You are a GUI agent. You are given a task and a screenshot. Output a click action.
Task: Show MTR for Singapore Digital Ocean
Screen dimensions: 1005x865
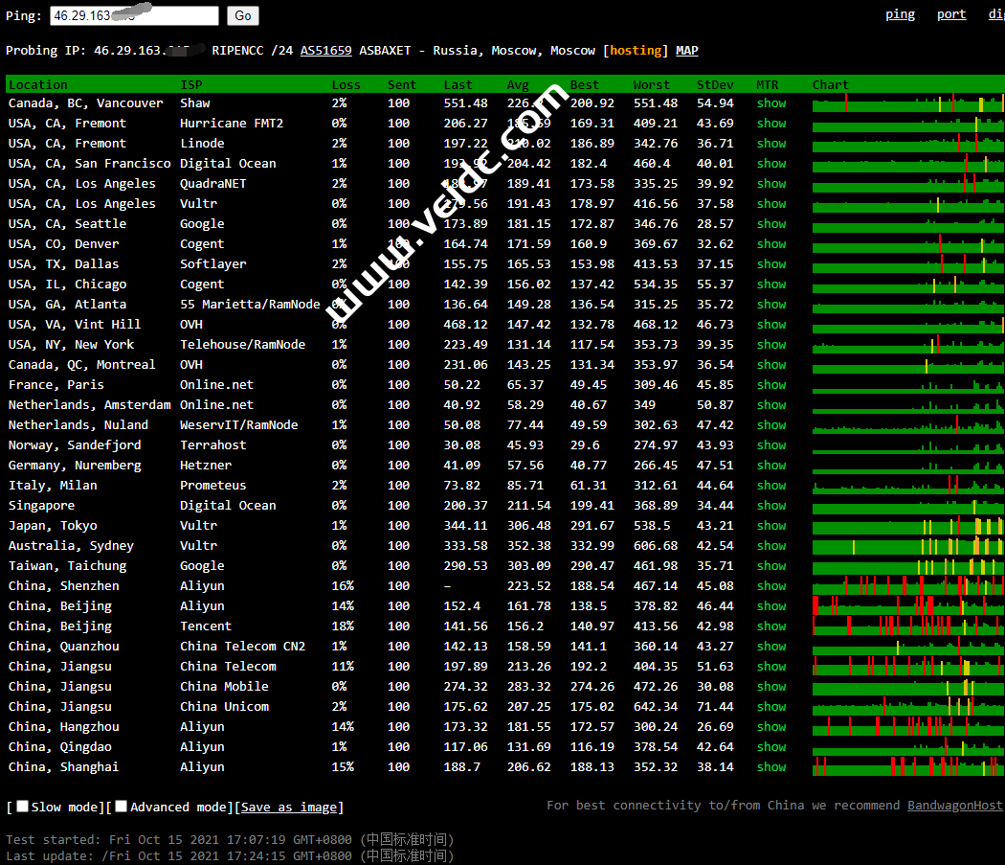pyautogui.click(x=770, y=506)
